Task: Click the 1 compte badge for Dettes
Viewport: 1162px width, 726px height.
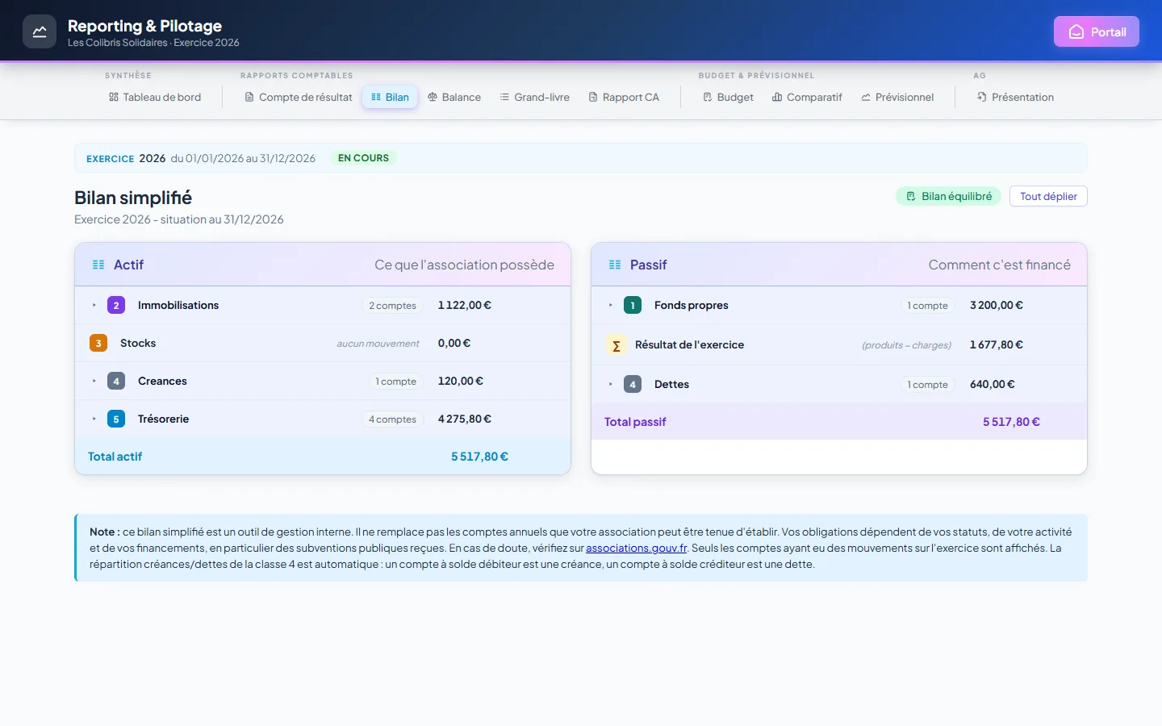Action: (927, 385)
